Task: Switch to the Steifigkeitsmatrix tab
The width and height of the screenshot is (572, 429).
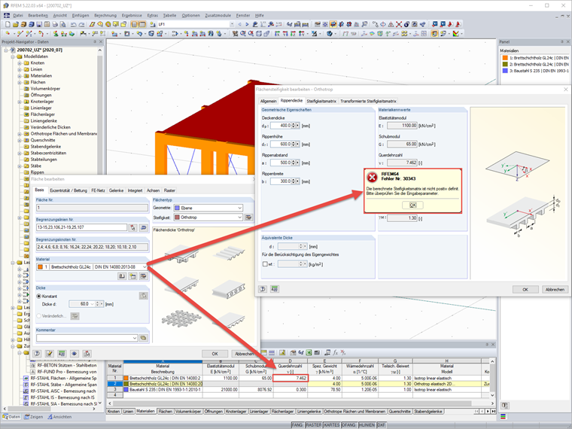Action: pyautogui.click(x=321, y=101)
